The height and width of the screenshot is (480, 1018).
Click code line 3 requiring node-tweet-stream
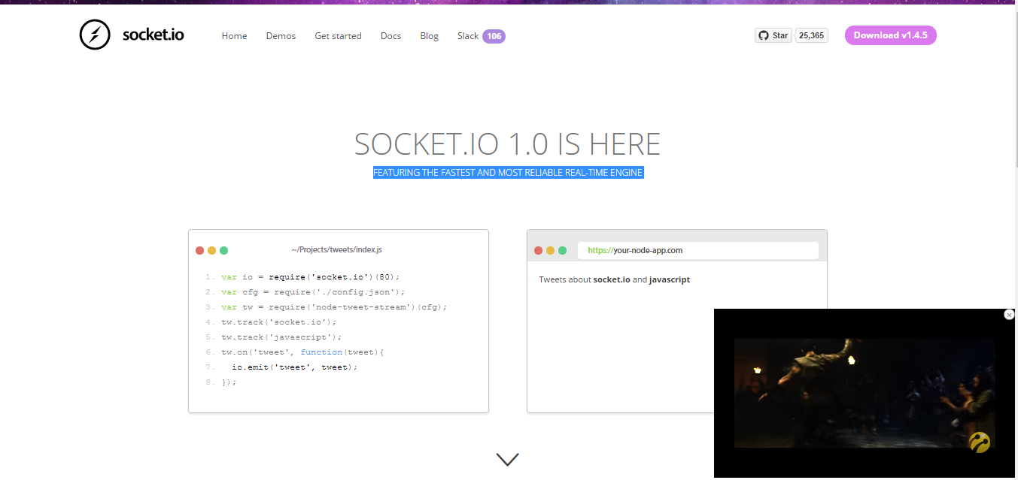(x=334, y=306)
